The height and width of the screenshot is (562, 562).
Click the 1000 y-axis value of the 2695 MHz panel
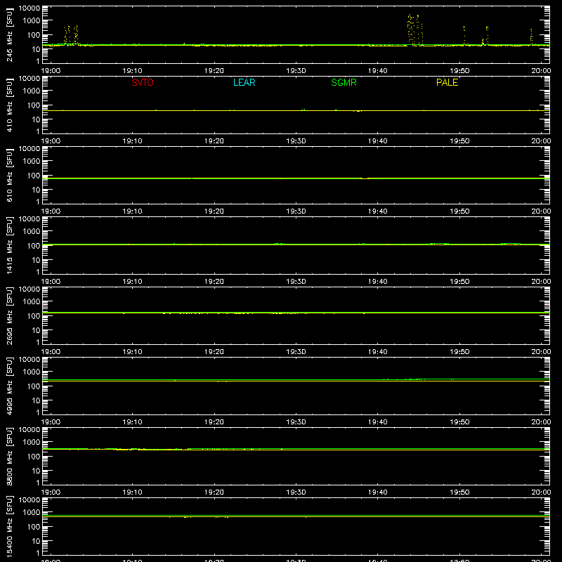pyautogui.click(x=32, y=301)
